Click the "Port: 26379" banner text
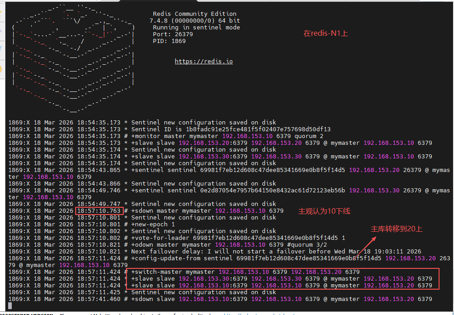The image size is (454, 315). click(x=173, y=34)
